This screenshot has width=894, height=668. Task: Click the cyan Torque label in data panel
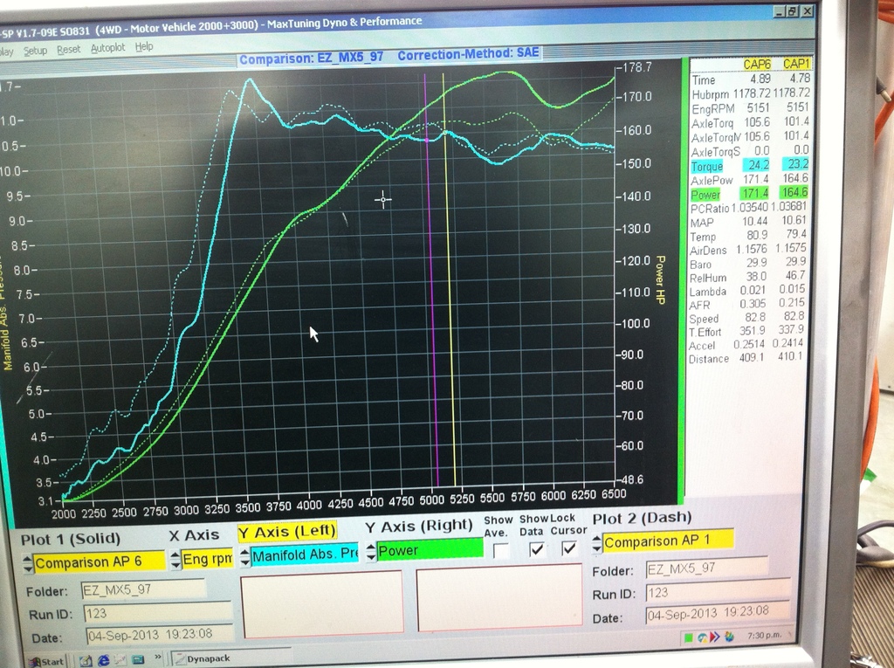point(706,167)
